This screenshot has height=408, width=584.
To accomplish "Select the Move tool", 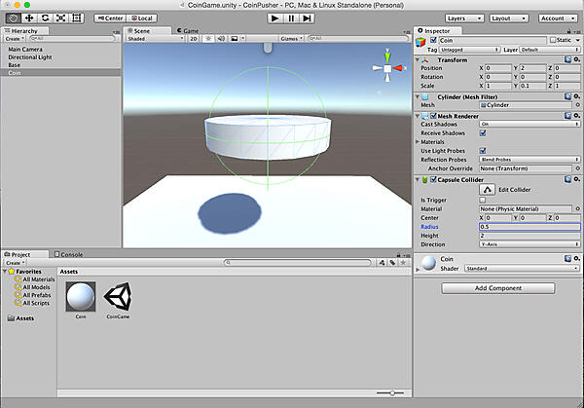I will 28,18.
